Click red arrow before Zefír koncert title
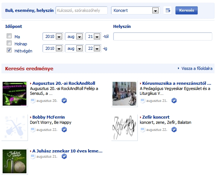216x177 pixels. click(x=140, y=117)
